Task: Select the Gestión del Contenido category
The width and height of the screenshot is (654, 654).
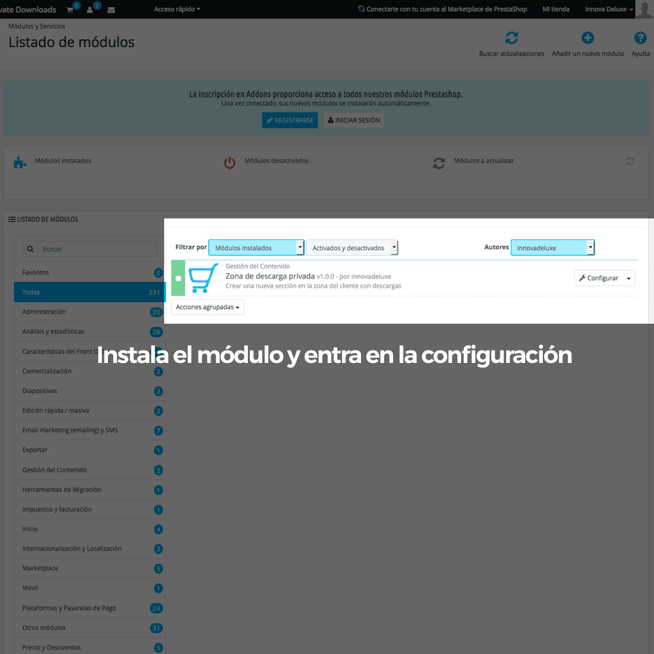Action: tap(90, 470)
